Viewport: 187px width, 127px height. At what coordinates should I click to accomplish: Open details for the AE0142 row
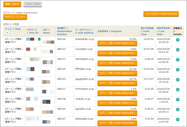pos(178,109)
